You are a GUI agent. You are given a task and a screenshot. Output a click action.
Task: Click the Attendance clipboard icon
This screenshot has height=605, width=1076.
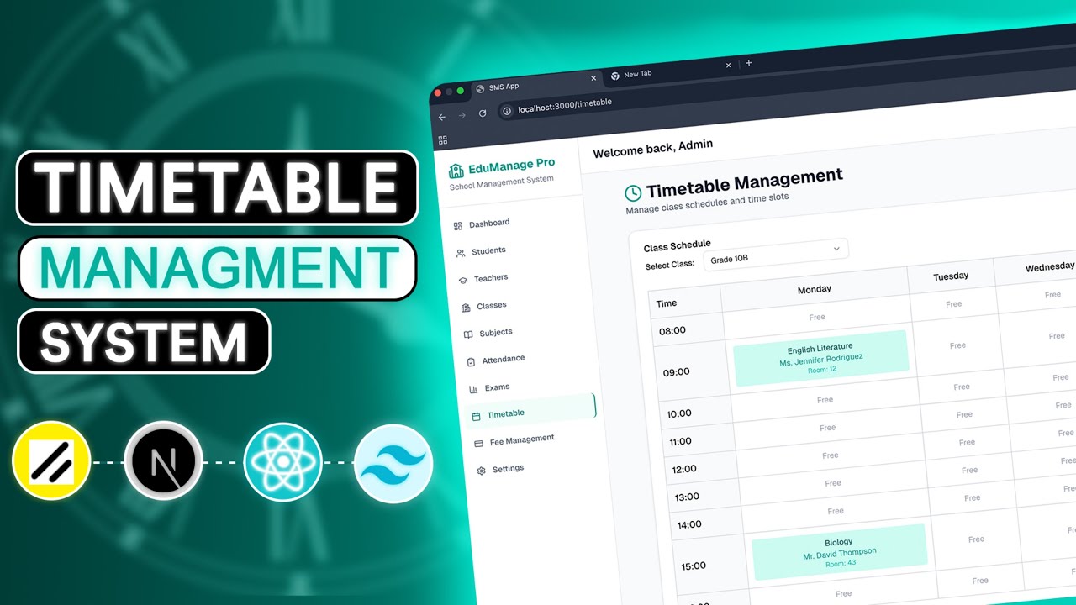(x=471, y=362)
